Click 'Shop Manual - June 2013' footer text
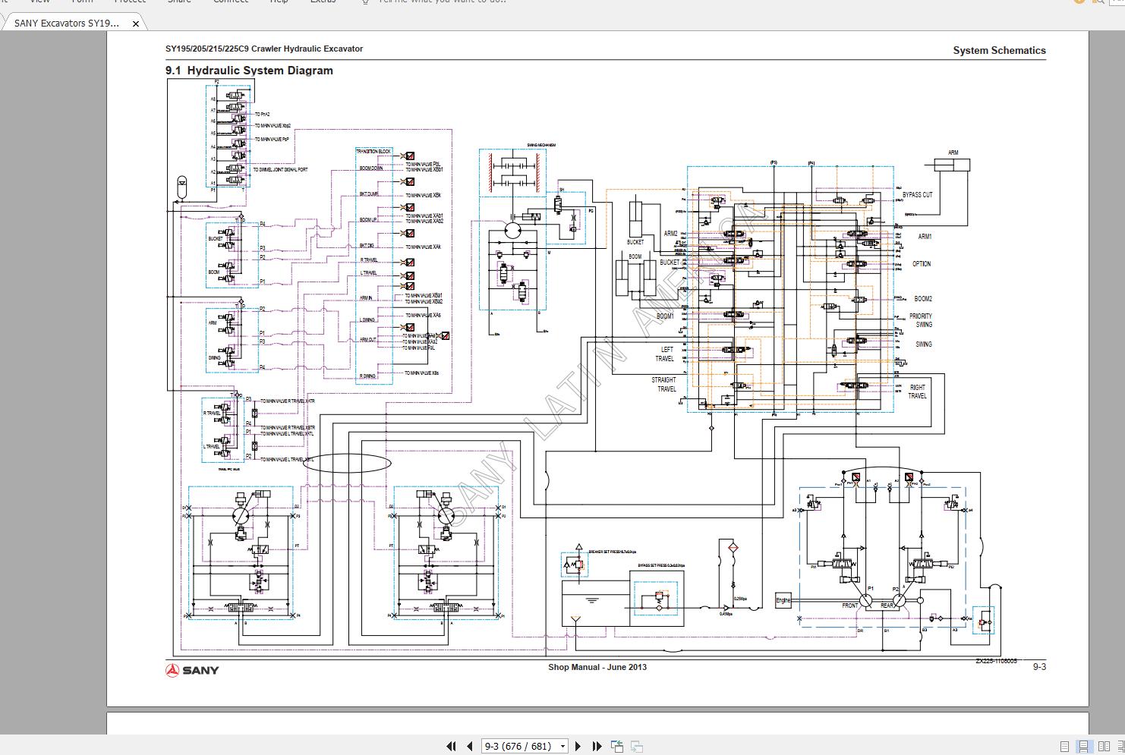This screenshot has height=755, width=1125. click(597, 667)
